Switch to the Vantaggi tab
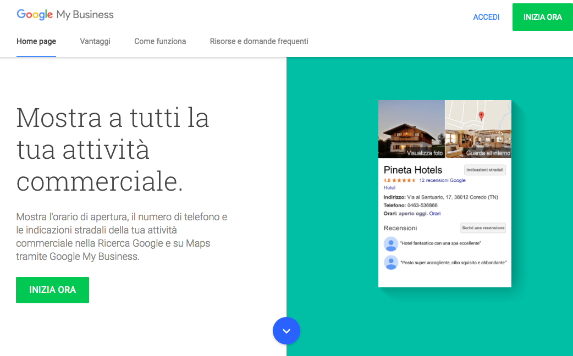573x356 pixels. [x=95, y=41]
